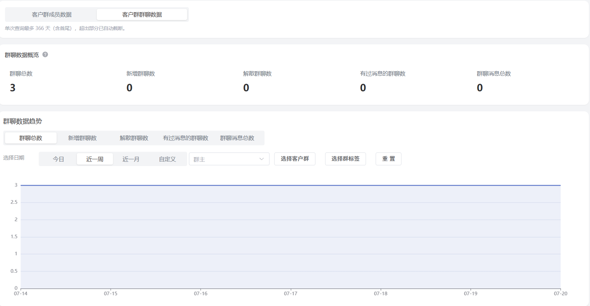Click the 07-17 axis label
The height and width of the screenshot is (306, 590).
pos(291,293)
